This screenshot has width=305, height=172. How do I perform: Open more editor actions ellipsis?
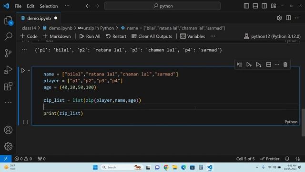click(x=297, y=18)
